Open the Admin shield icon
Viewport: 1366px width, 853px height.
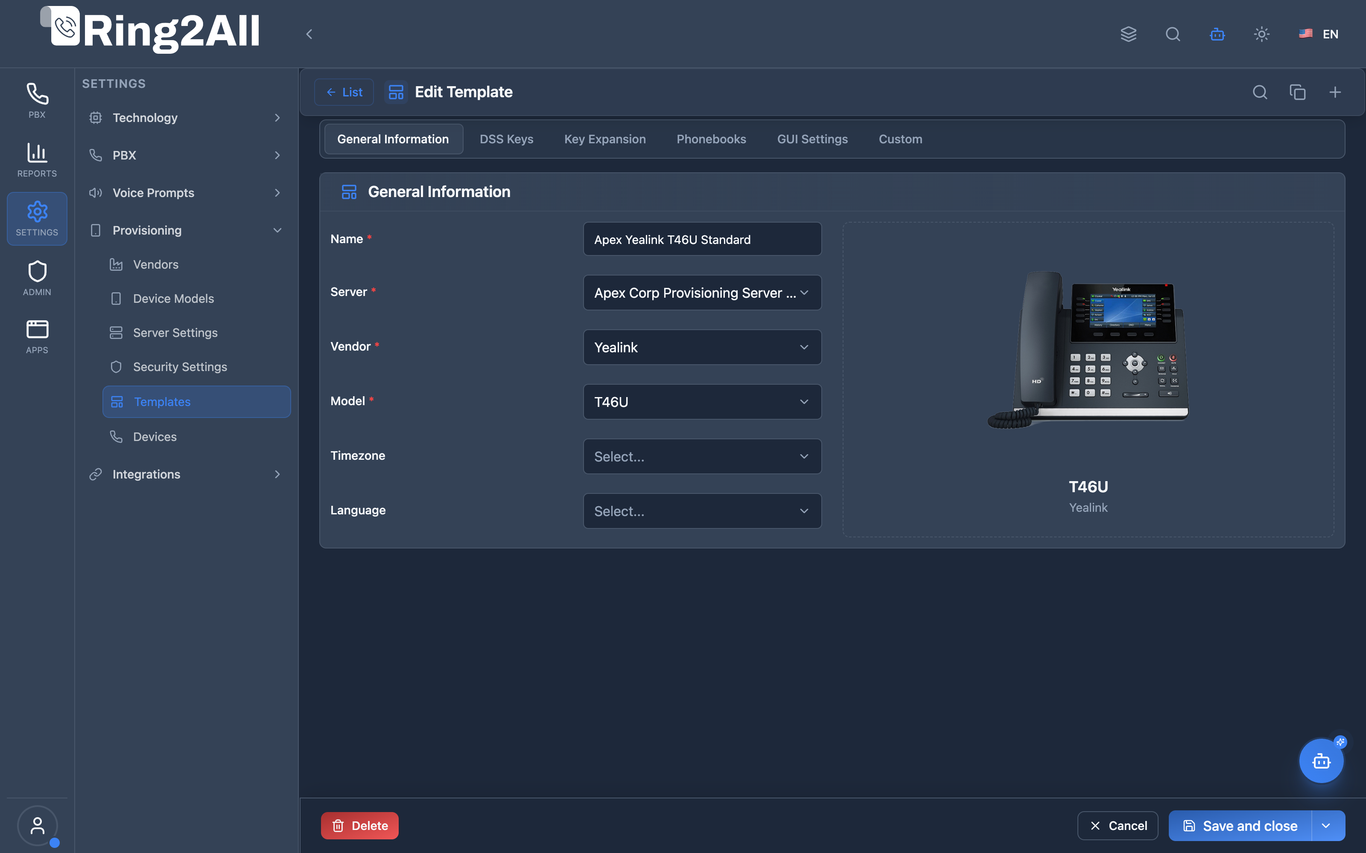tap(37, 278)
